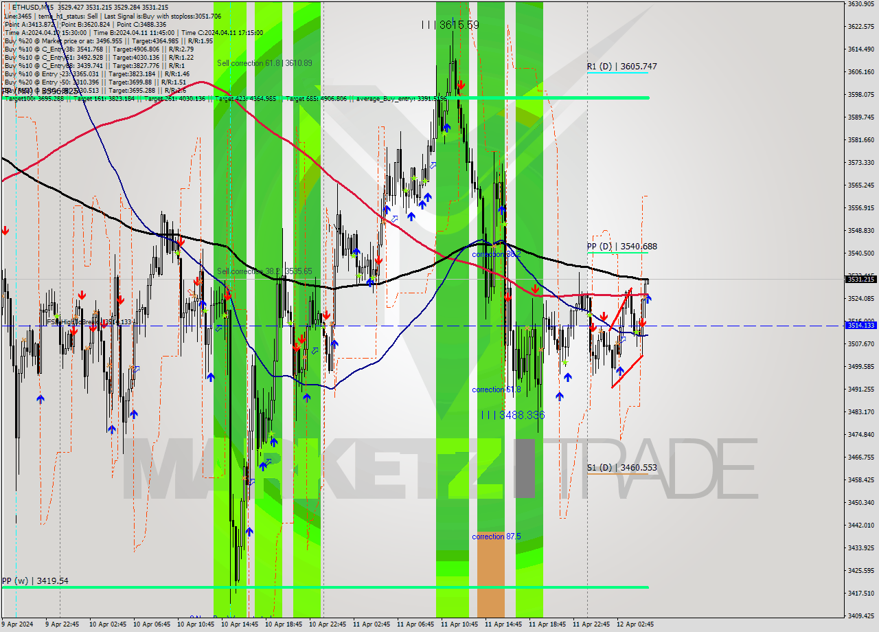Click the '10 Apr 02:45' time axis label

pyautogui.click(x=108, y=625)
